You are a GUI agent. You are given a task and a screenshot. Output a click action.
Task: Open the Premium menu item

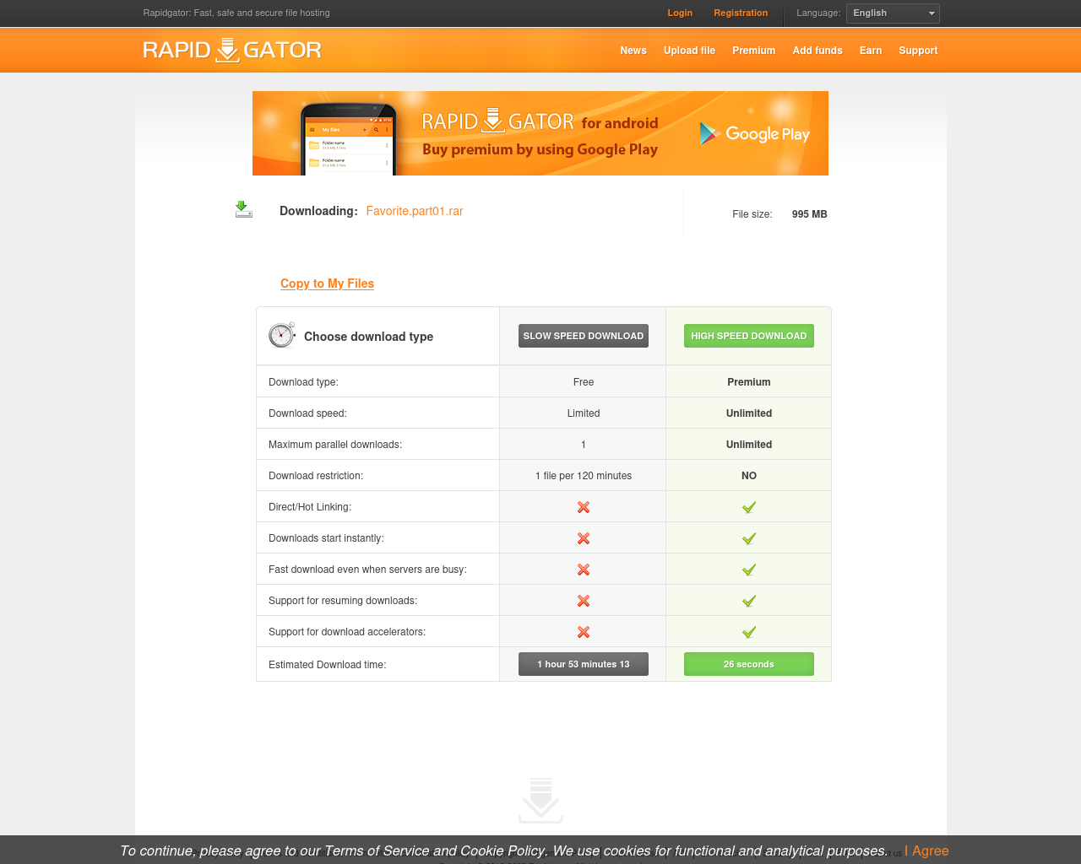tap(754, 51)
